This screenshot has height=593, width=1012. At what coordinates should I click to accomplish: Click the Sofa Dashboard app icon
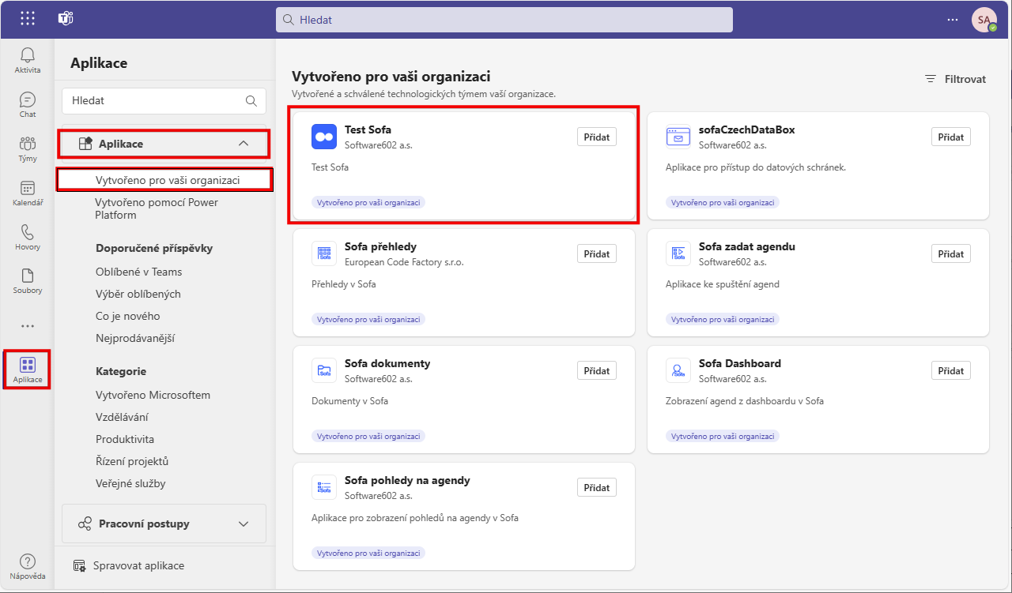(x=678, y=370)
